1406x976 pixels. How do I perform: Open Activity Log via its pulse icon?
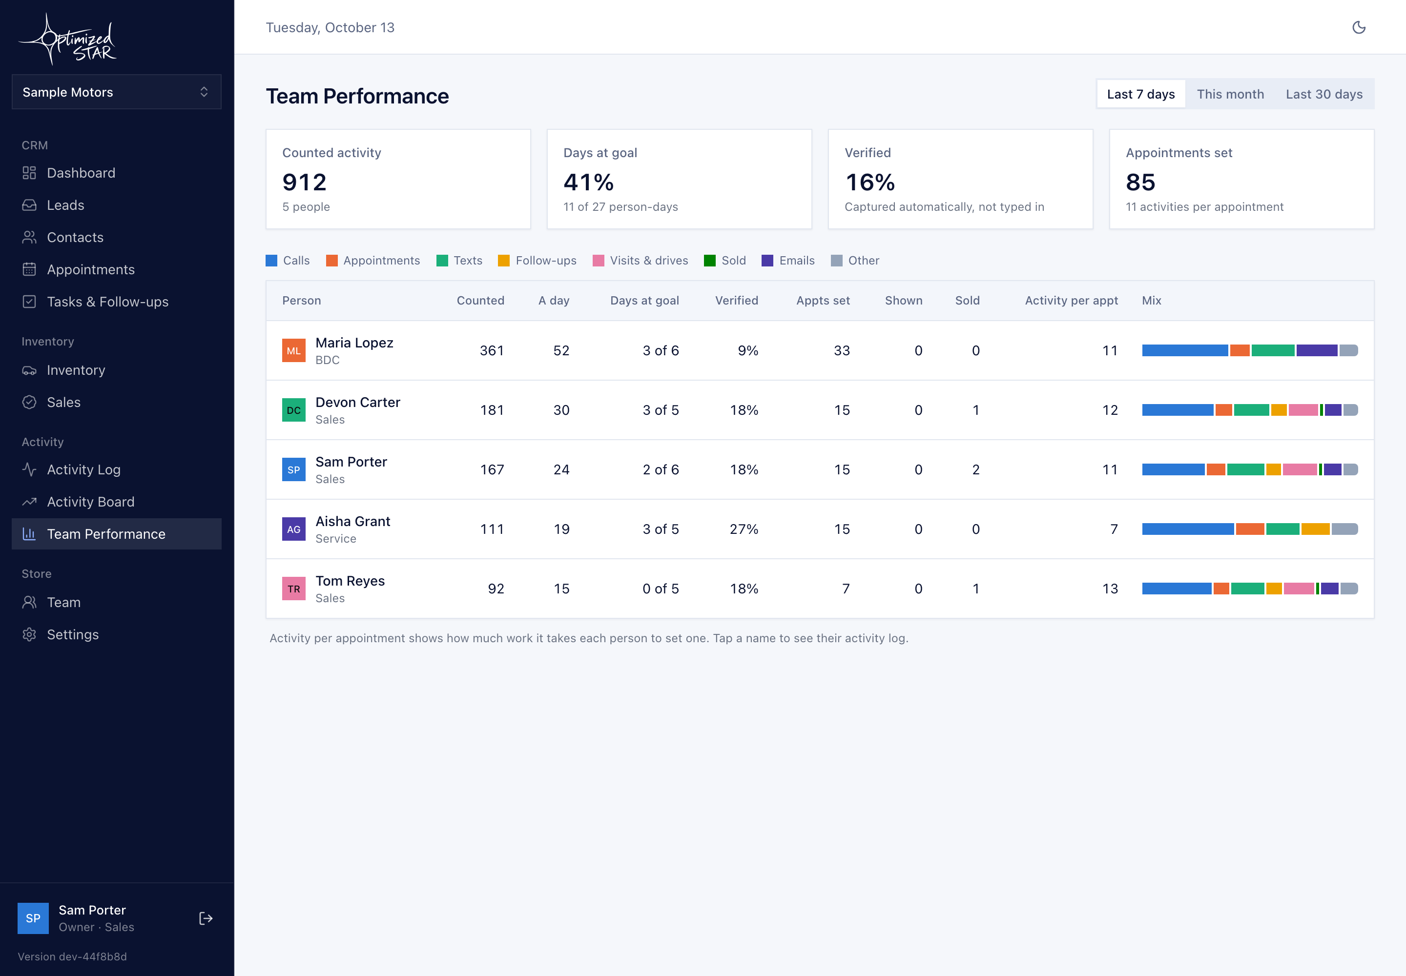(29, 469)
